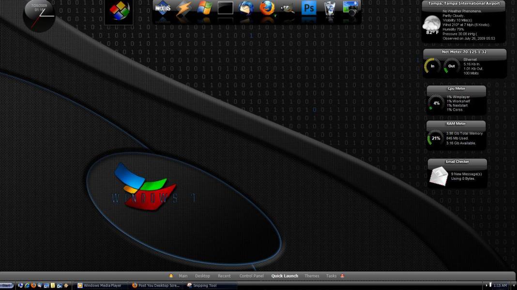Click the CPU Meter 4% gauge
Screen dimensions: 517x290
436,103
